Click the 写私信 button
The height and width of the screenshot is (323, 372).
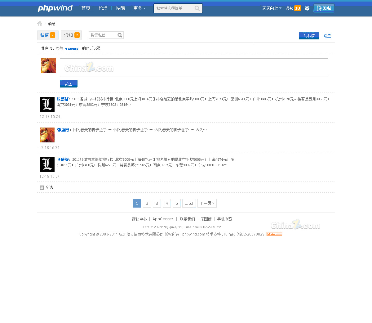tap(309, 36)
